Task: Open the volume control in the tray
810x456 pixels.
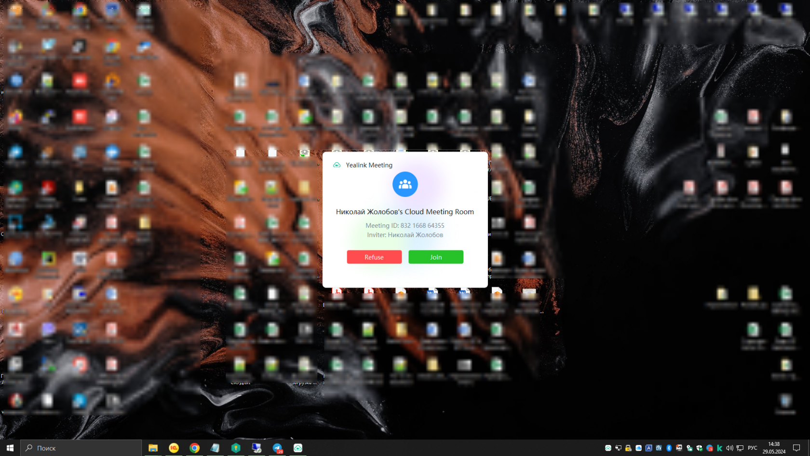Action: [x=729, y=448]
